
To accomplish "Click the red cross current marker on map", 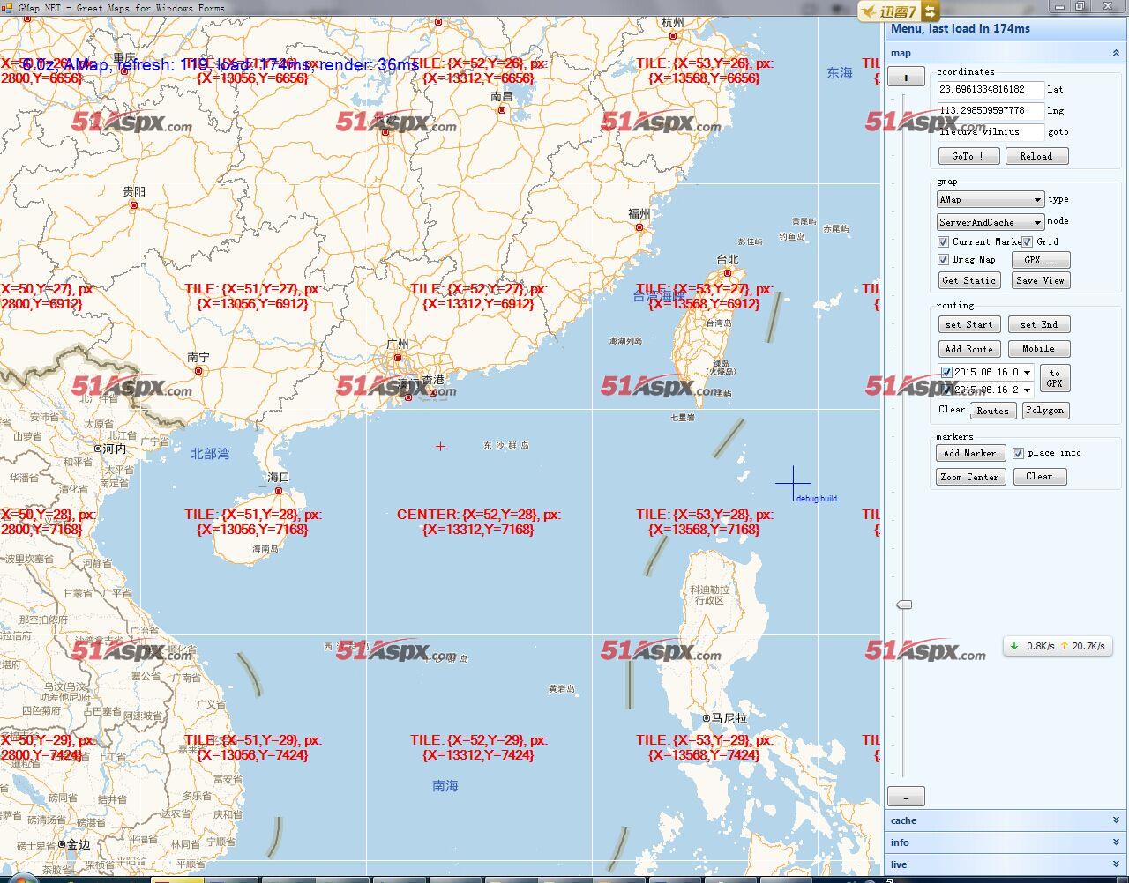I will [x=440, y=446].
